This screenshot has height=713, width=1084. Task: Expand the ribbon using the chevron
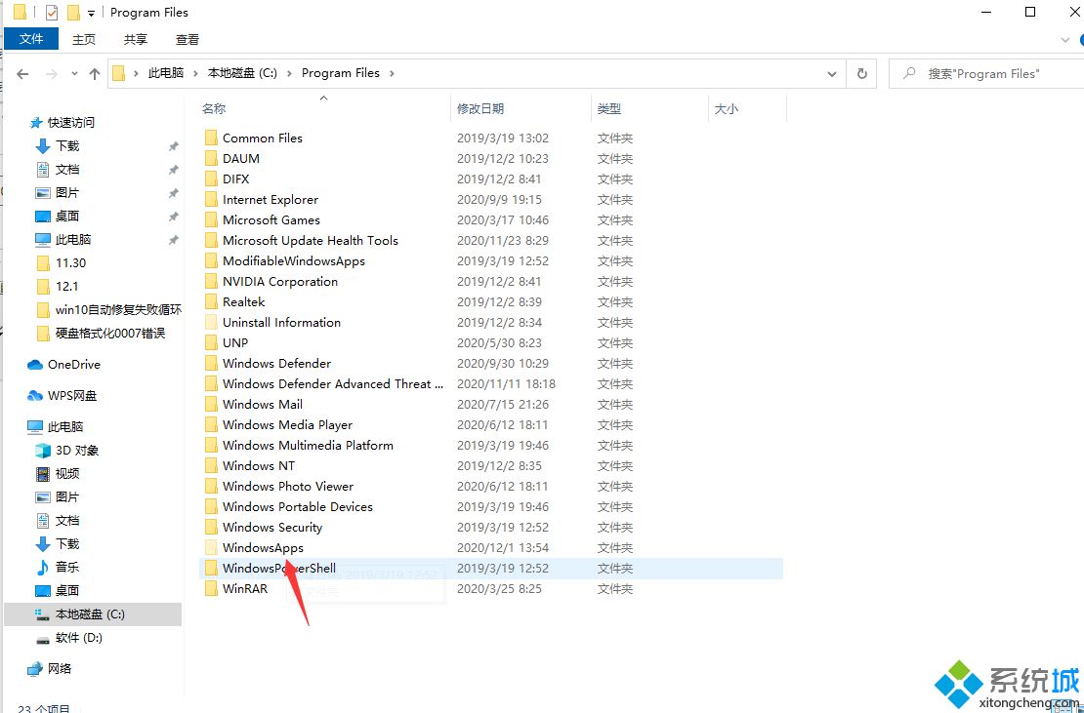tap(1065, 40)
